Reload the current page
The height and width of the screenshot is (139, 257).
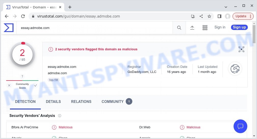point(23,16)
